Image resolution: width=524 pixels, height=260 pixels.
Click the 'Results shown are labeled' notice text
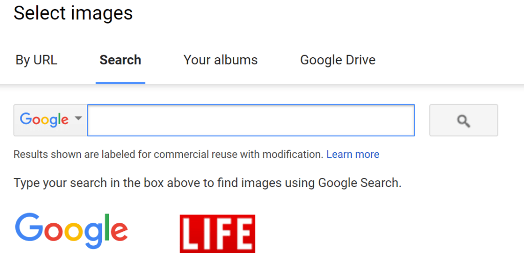click(169, 154)
